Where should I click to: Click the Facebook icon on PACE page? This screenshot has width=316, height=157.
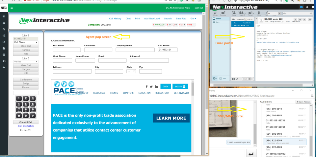(146, 87)
